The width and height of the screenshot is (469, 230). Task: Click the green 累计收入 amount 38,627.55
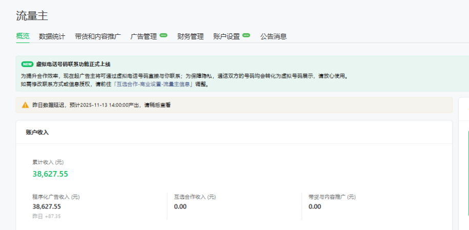[50, 174]
